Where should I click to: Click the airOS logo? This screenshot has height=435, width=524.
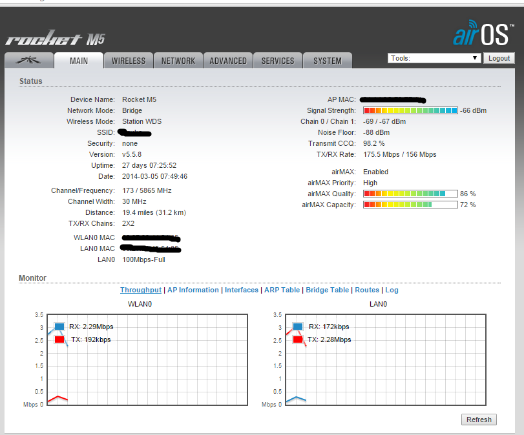click(x=483, y=33)
